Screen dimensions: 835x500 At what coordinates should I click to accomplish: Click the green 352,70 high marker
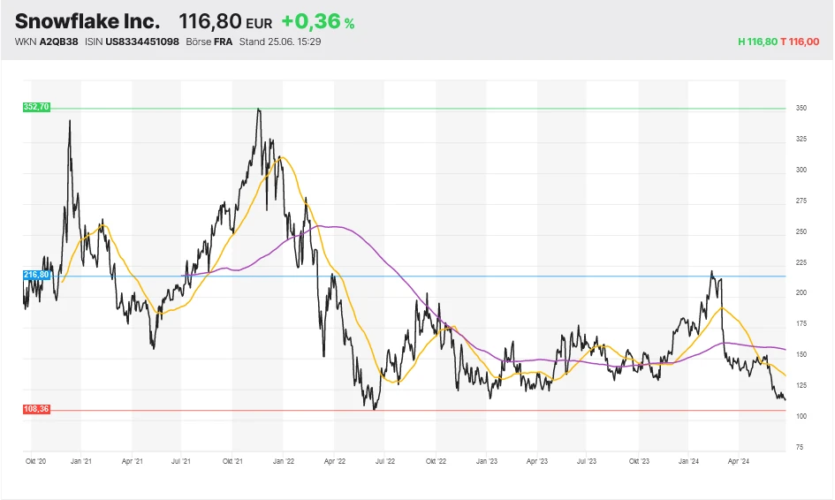(x=37, y=107)
